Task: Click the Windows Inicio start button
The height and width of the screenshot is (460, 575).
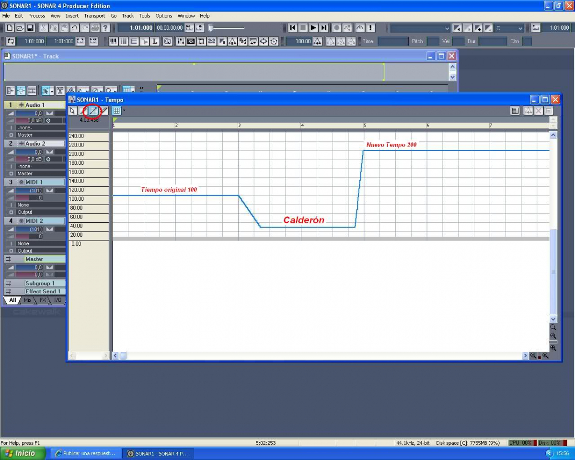Action: [22, 453]
